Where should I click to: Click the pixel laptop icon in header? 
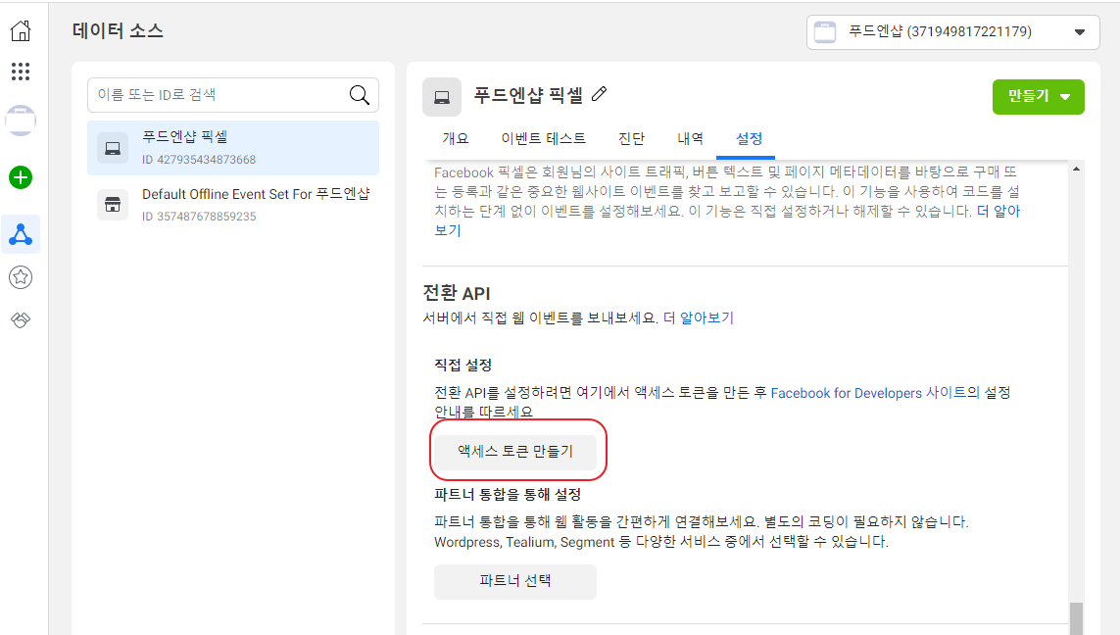(x=441, y=97)
